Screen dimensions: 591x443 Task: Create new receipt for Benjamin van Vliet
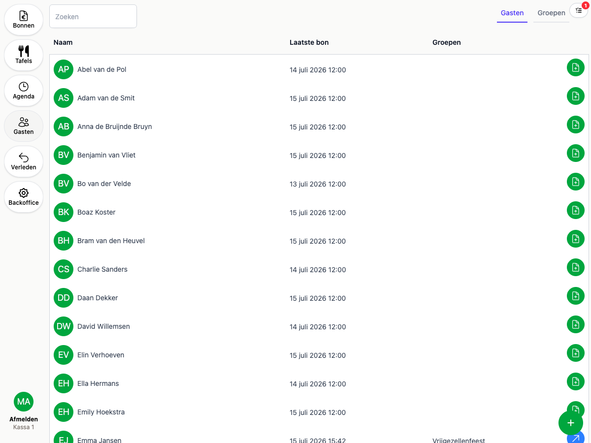[576, 153]
